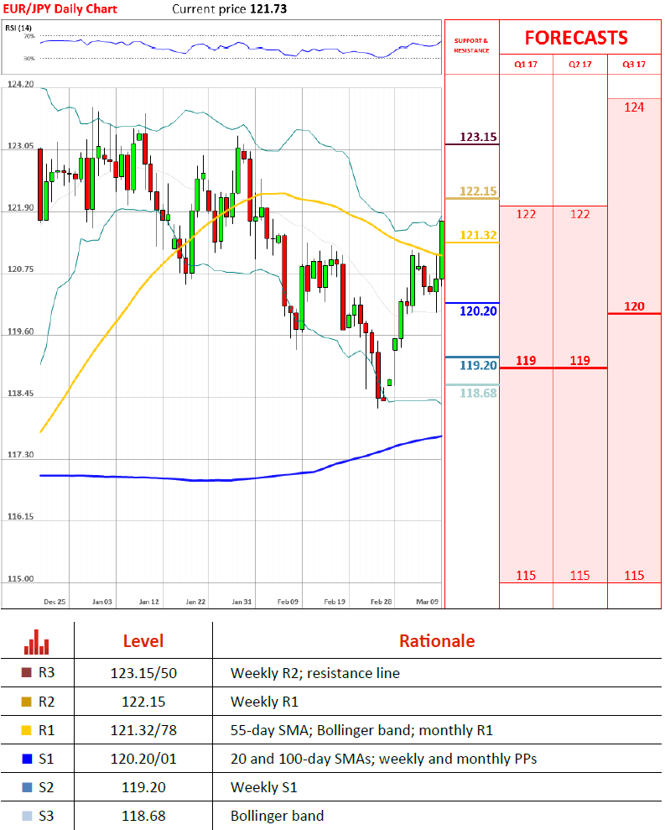
Task: Click the Q3 17 forecast low 115
Action: pos(634,576)
